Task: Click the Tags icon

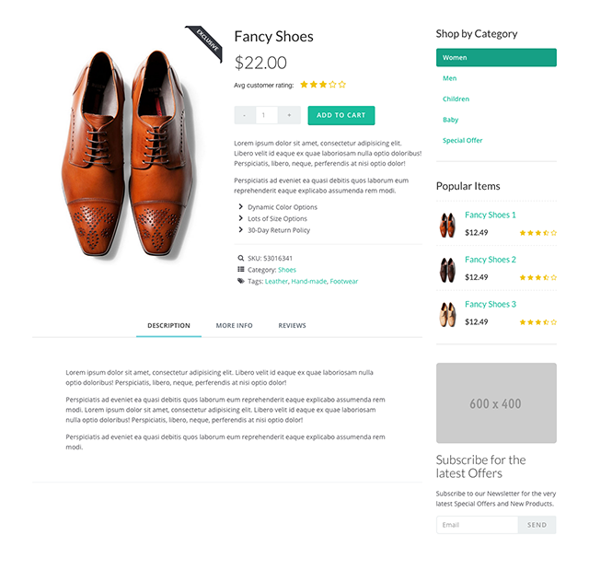Action: [x=241, y=281]
